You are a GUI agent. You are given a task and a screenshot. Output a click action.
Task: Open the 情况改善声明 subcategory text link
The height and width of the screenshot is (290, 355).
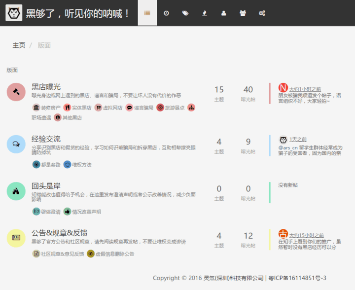tap(86, 212)
